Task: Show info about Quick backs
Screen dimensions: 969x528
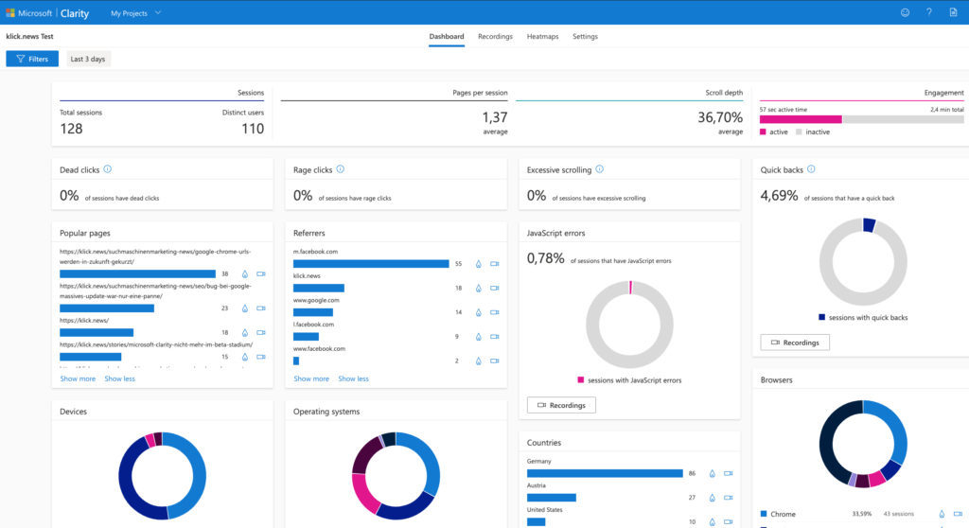Action: (811, 169)
